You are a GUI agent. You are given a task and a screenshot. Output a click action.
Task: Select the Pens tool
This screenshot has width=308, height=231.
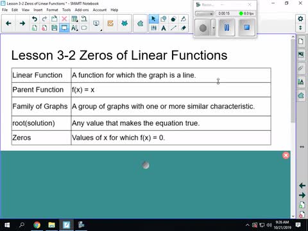(x=153, y=28)
